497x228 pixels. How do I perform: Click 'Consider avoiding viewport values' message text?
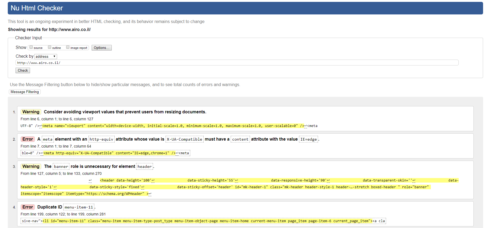click(x=125, y=112)
